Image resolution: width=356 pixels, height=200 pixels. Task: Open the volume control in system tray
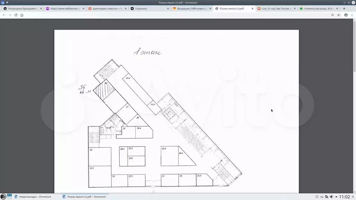click(331, 197)
